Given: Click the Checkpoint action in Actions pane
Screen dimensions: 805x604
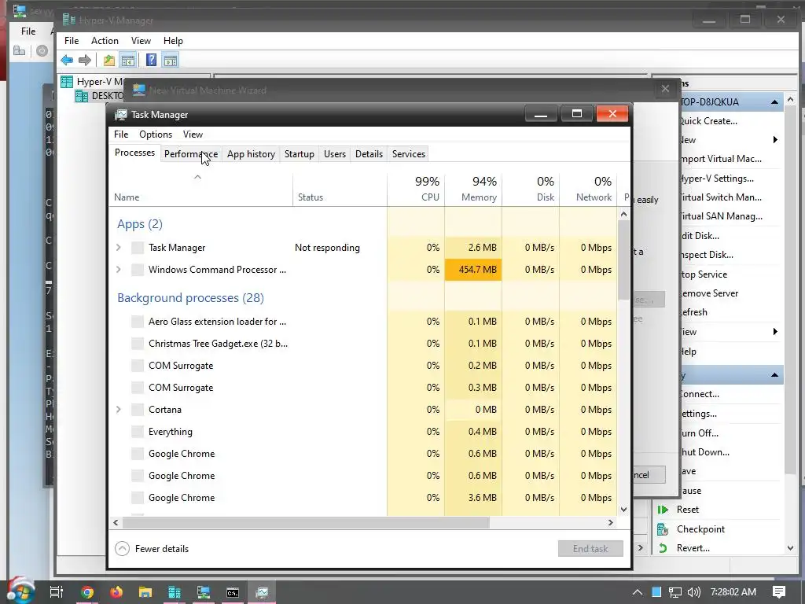Looking at the screenshot, I should click(x=700, y=529).
